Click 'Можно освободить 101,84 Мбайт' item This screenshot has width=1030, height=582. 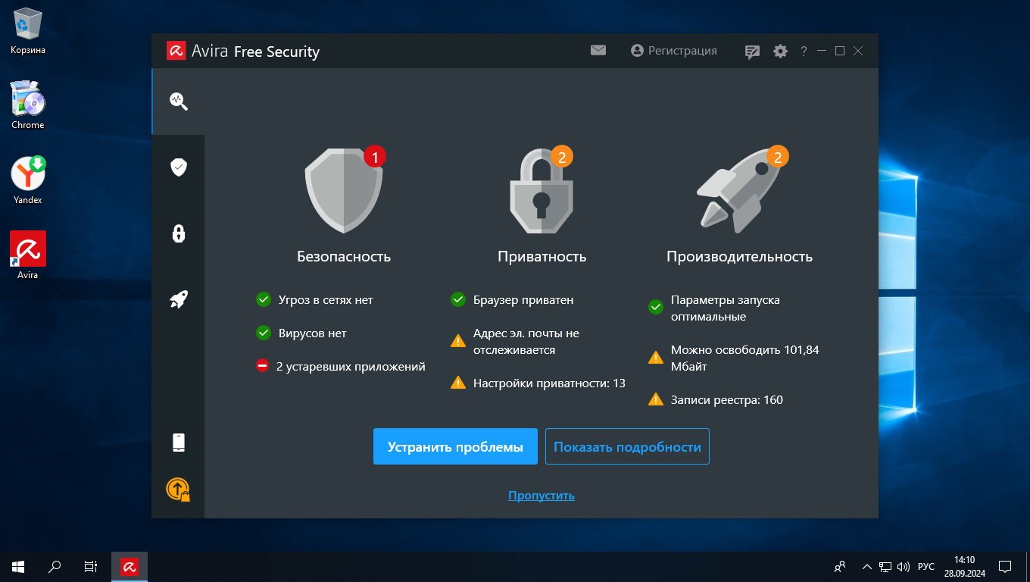coord(745,358)
